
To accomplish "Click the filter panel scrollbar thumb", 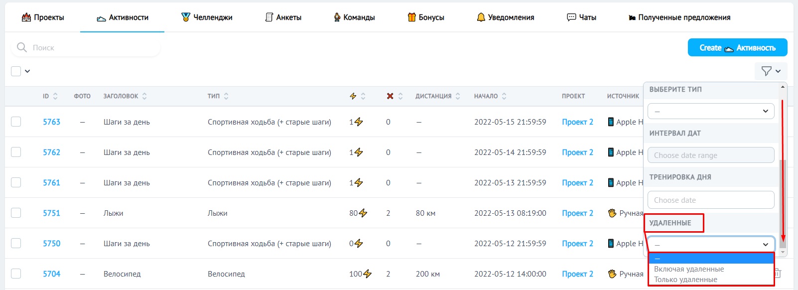I will point(783,204).
